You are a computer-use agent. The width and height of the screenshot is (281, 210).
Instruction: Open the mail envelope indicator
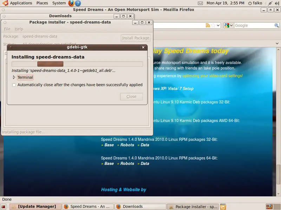click(x=200, y=3)
